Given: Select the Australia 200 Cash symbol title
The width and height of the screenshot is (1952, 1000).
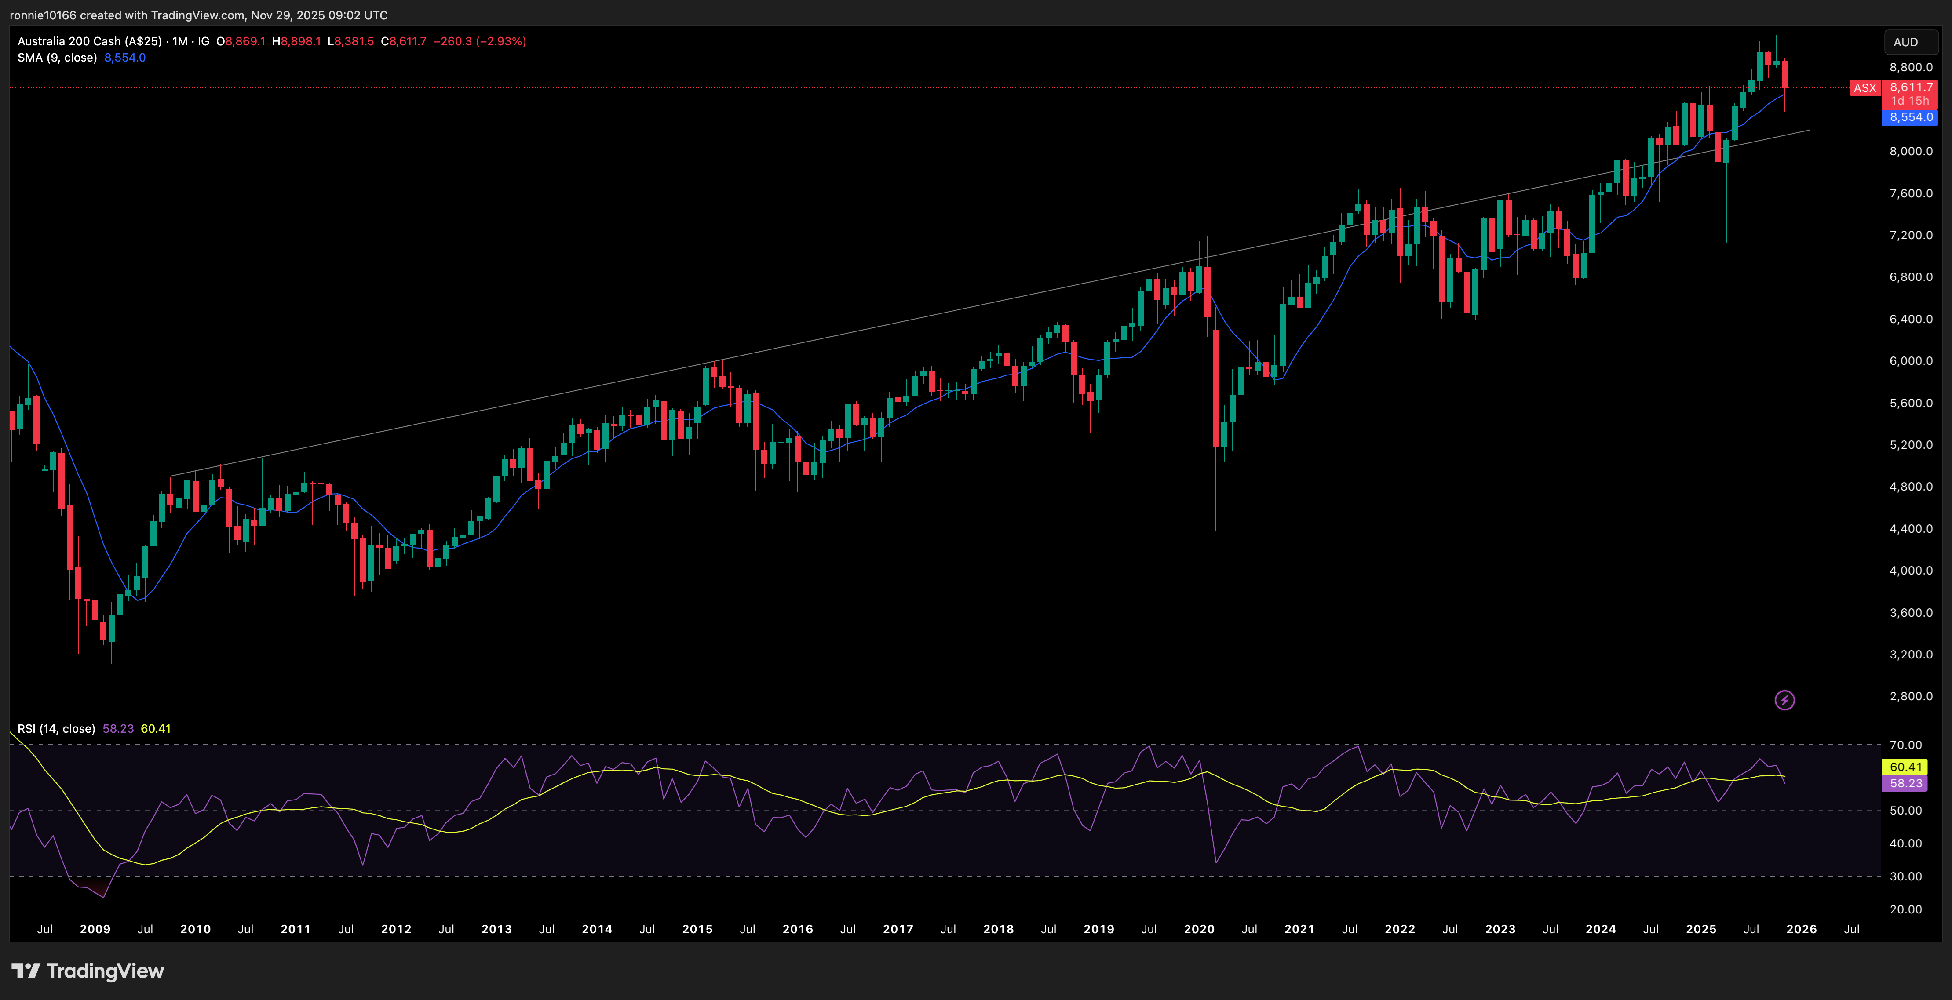Looking at the screenshot, I should point(89,41).
